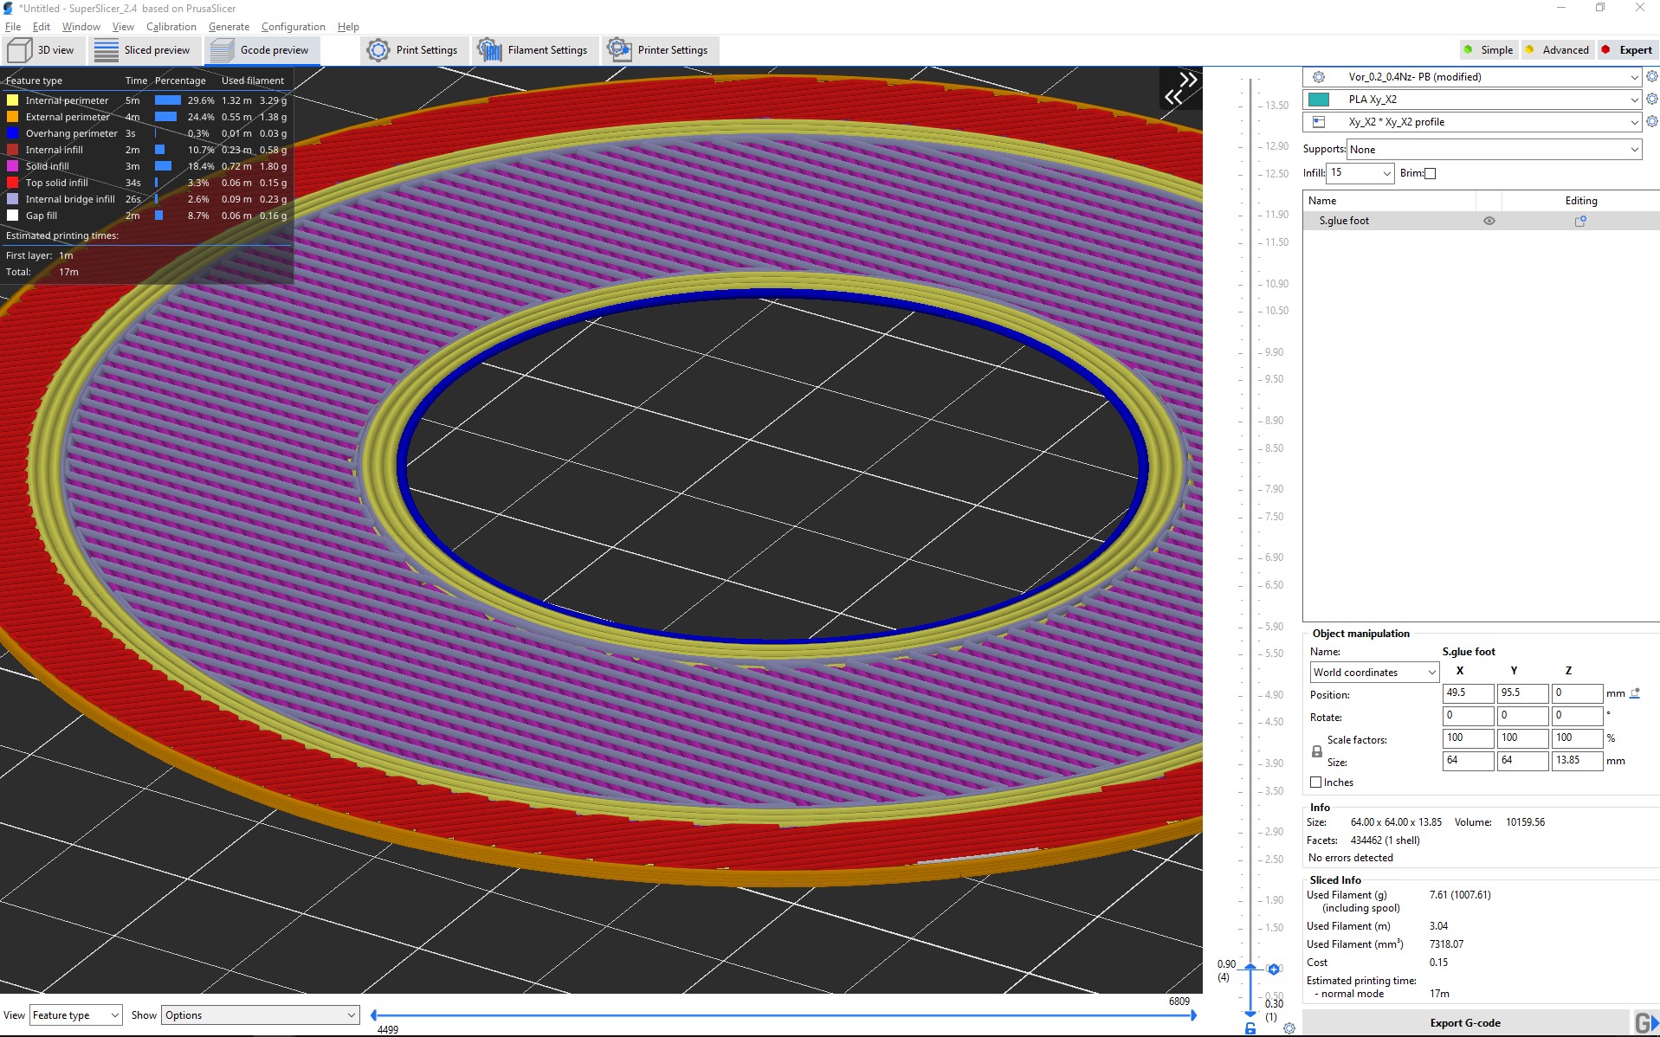Viewport: 1660px width, 1037px height.
Task: Click the horizontal slider right thumb
Action: [1193, 1015]
